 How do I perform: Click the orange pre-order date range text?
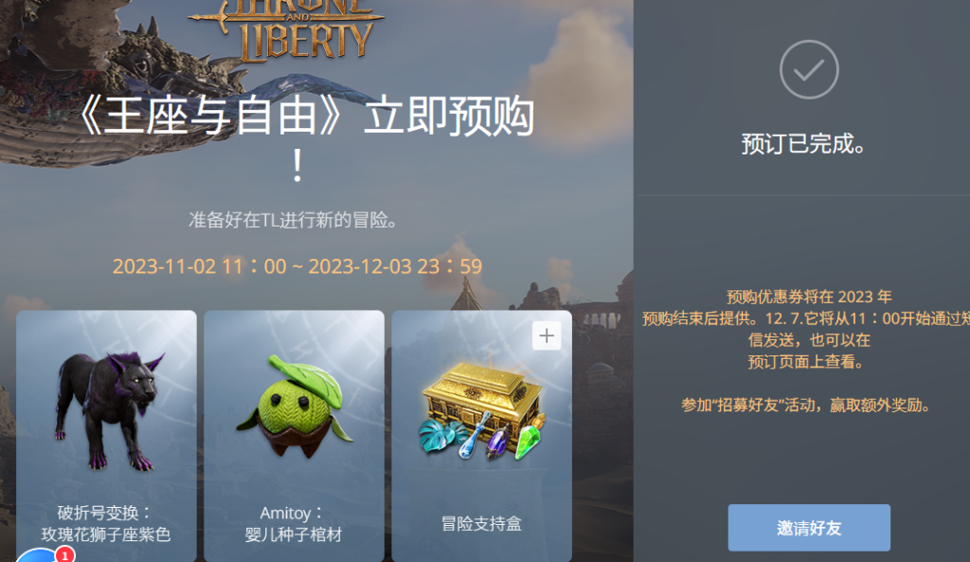[296, 266]
